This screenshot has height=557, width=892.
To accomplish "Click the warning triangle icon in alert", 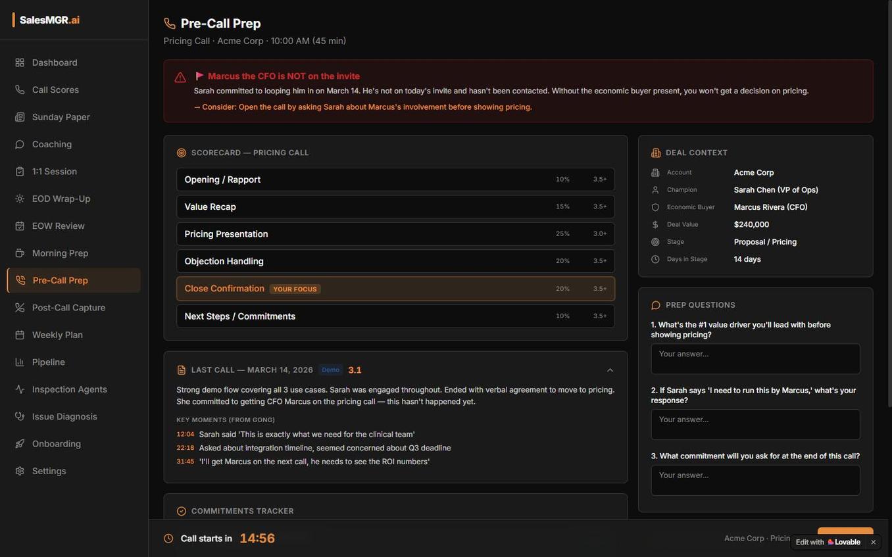I will pos(180,78).
